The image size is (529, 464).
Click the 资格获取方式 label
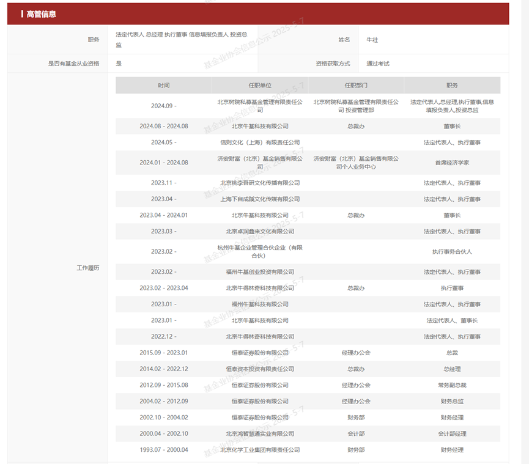(333, 64)
